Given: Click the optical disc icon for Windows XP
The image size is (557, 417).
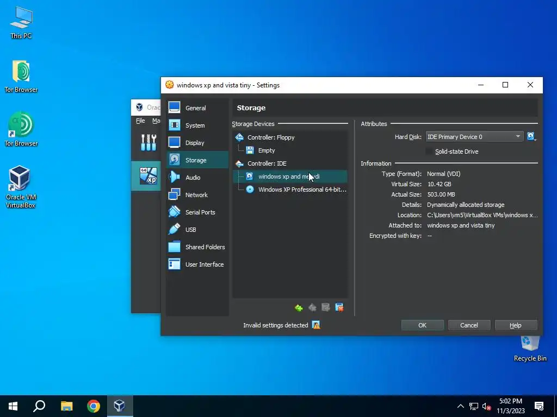Looking at the screenshot, I should pyautogui.click(x=250, y=189).
